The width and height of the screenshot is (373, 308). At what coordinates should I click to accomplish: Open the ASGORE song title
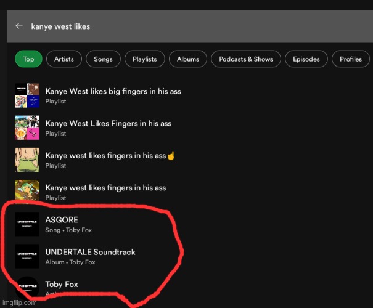62,220
